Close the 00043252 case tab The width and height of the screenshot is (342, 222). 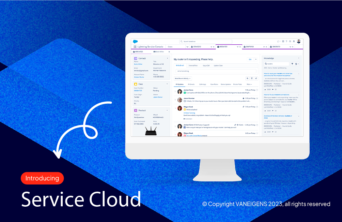click(214, 47)
